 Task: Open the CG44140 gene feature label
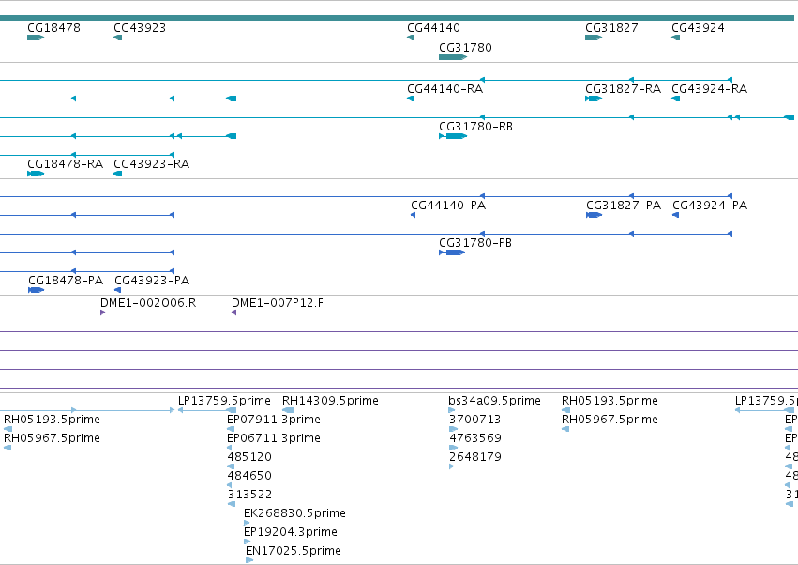(x=433, y=28)
